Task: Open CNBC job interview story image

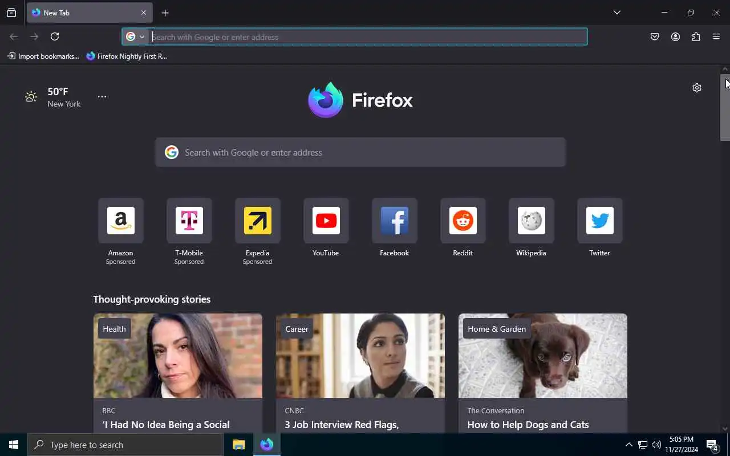Action: coord(360,356)
